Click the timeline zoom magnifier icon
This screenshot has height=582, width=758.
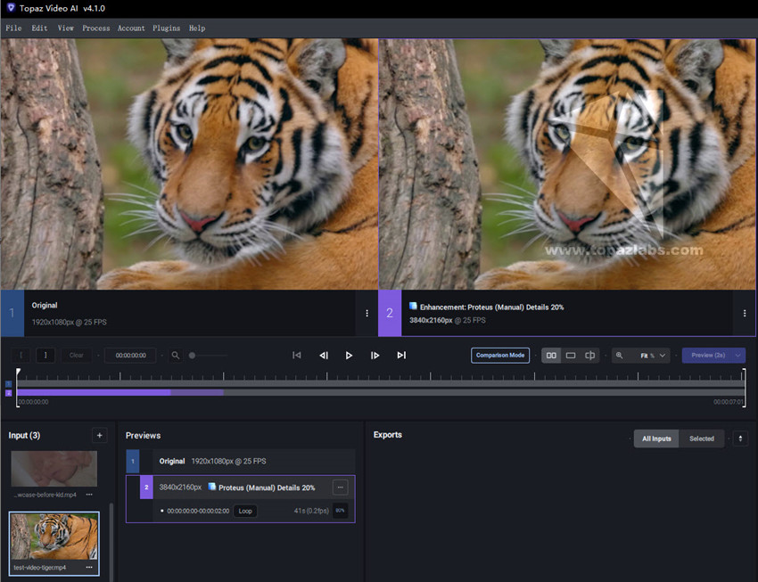pyautogui.click(x=176, y=355)
